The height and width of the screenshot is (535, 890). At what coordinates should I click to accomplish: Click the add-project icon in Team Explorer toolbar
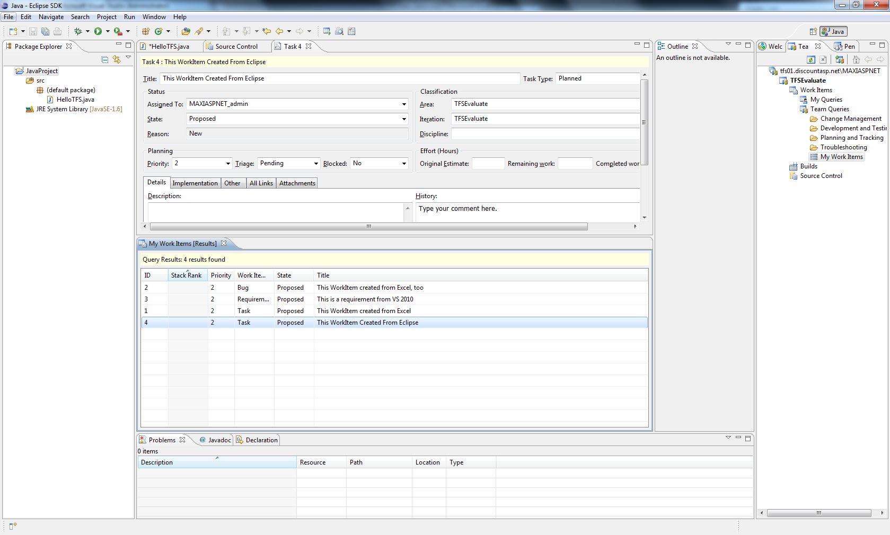(839, 59)
